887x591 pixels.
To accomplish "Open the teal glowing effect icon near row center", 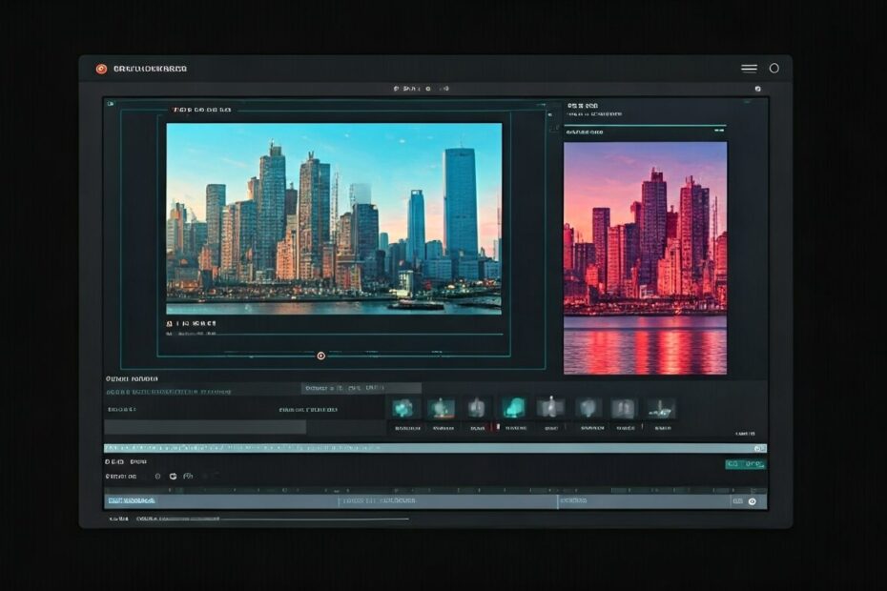I will 512,407.
